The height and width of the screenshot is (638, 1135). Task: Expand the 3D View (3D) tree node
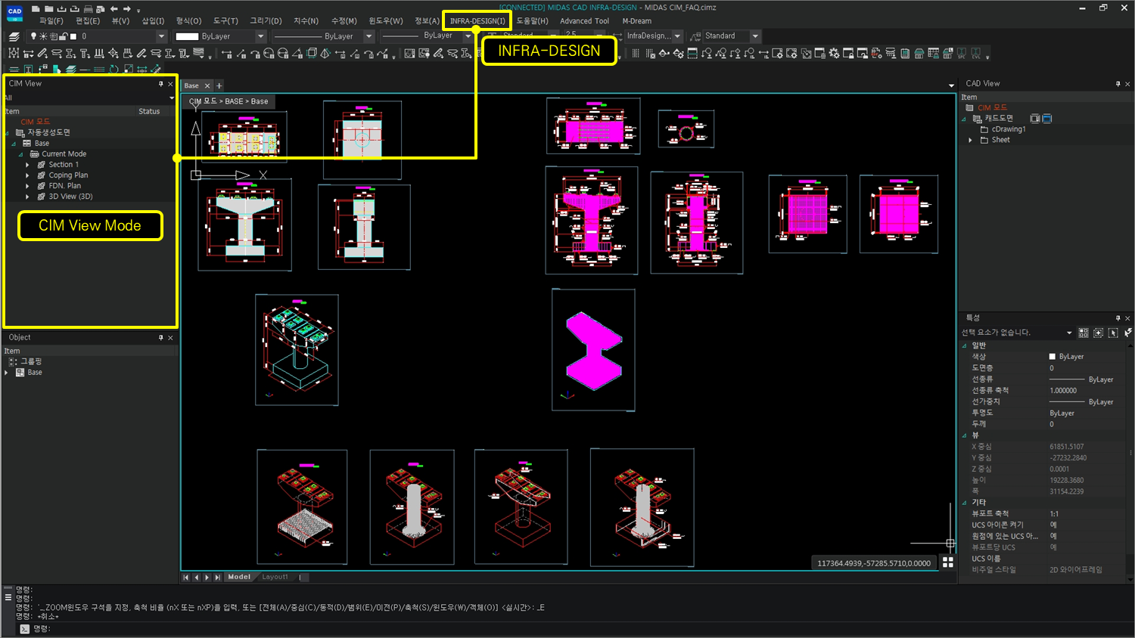(x=28, y=197)
